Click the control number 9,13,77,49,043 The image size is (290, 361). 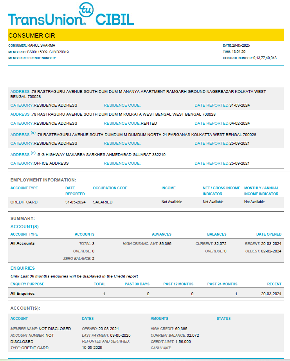click(x=265, y=58)
